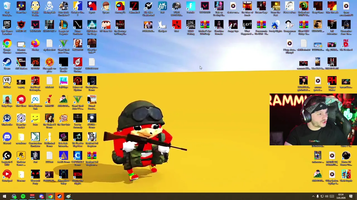Select the Skinwalkers Valley icon
Image resolution: width=357 pixels, height=200 pixels.
click(x=64, y=176)
